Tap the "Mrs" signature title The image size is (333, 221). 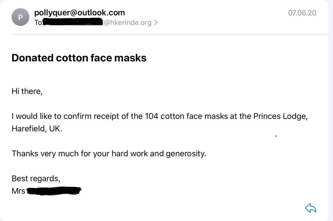(x=18, y=191)
